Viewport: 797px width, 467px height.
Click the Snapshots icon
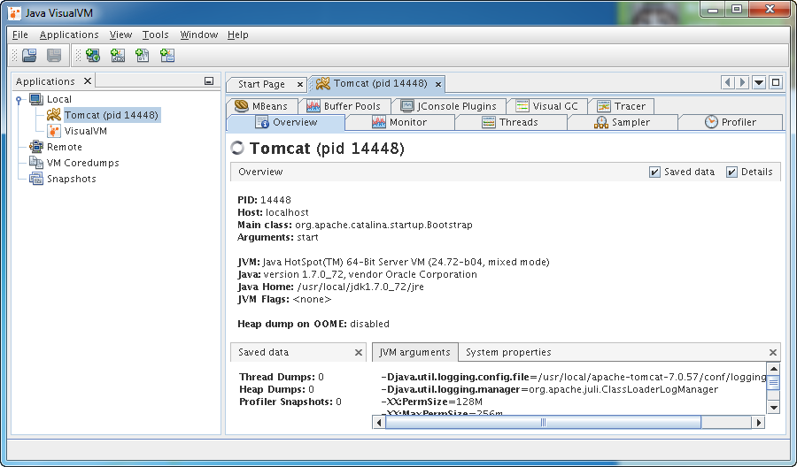[36, 179]
